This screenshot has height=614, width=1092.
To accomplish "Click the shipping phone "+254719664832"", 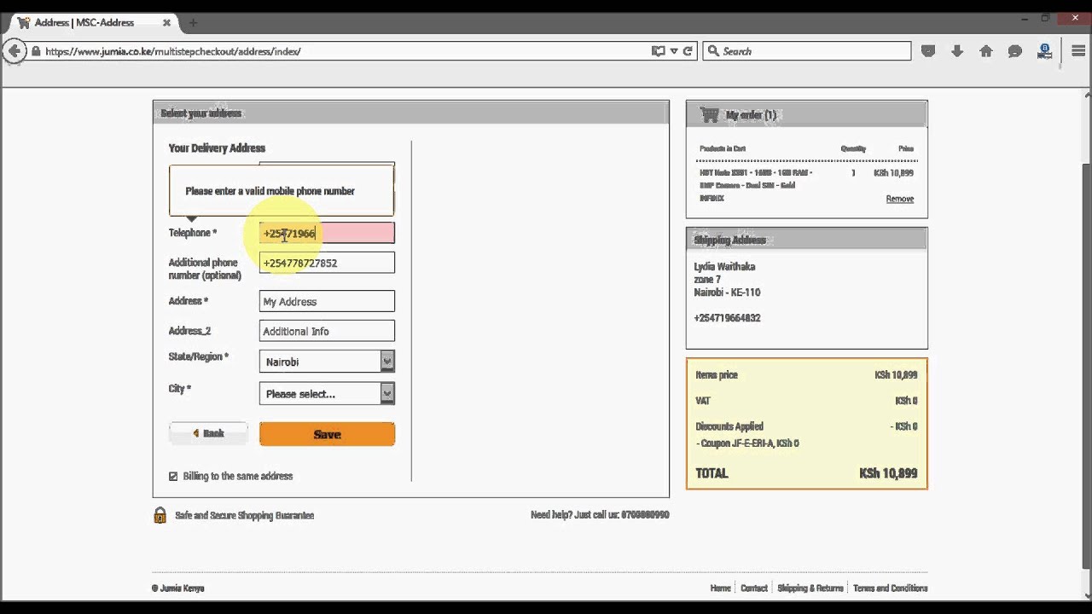I will pyautogui.click(x=727, y=317).
